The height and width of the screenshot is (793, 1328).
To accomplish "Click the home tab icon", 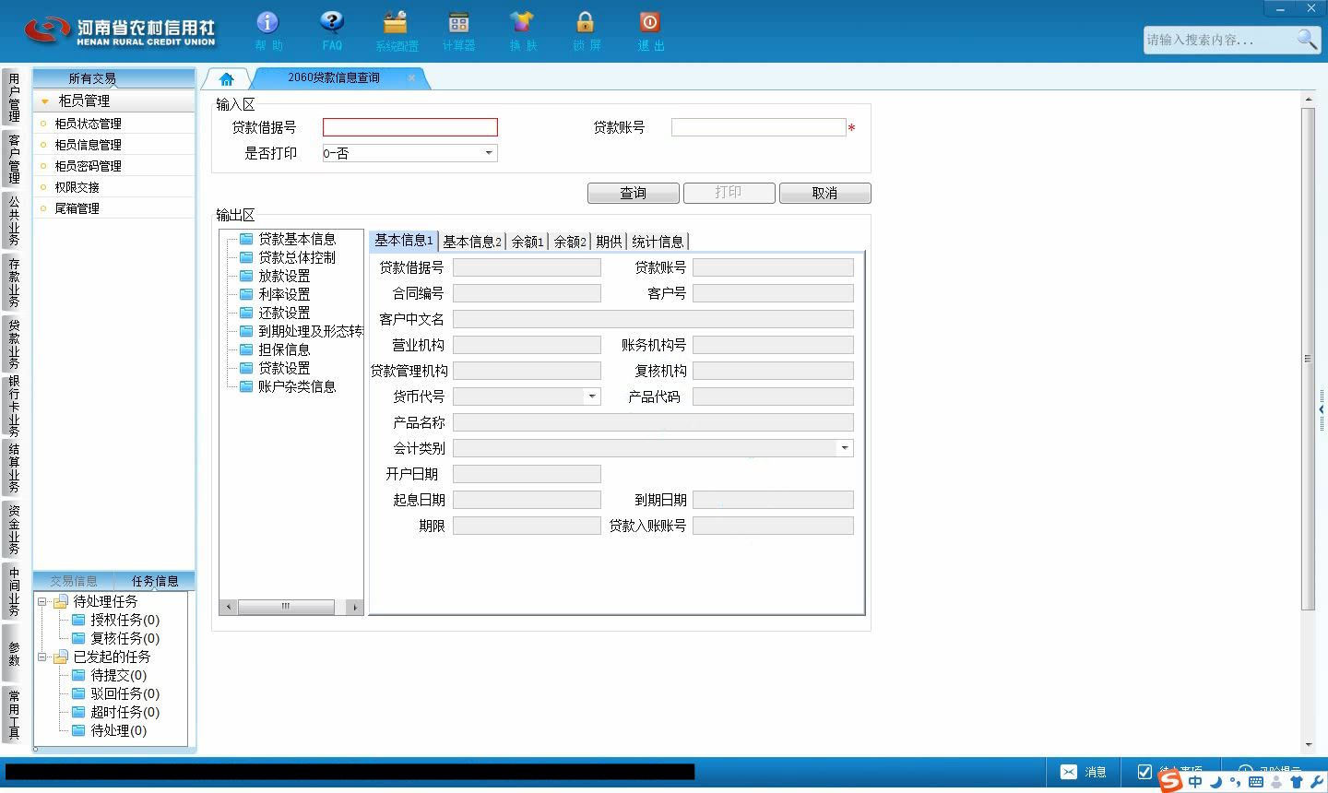I will [226, 79].
